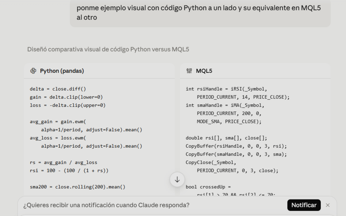Click the MQL5 sliders icon
The width and height of the screenshot is (346, 216).
coord(189,71)
